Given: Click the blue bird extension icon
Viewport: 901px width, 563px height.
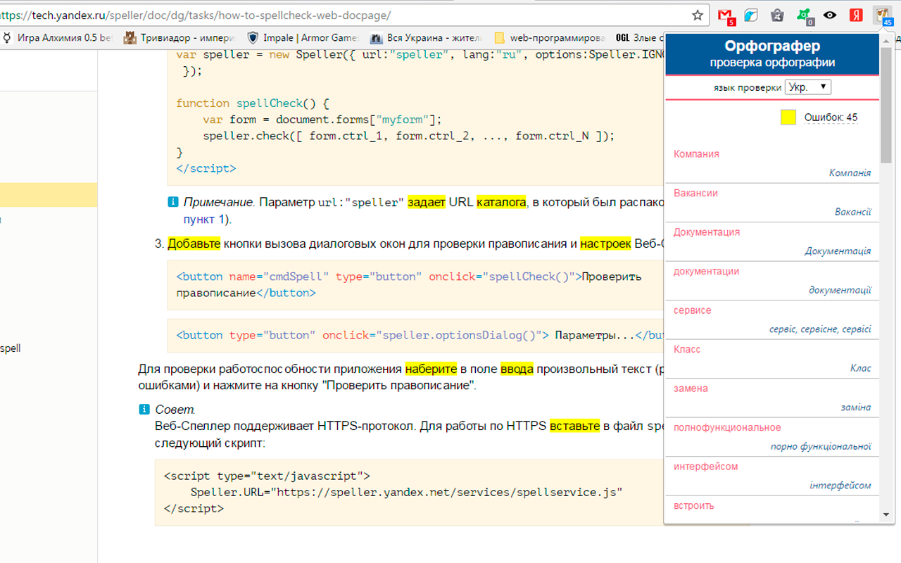Looking at the screenshot, I should click(x=751, y=15).
